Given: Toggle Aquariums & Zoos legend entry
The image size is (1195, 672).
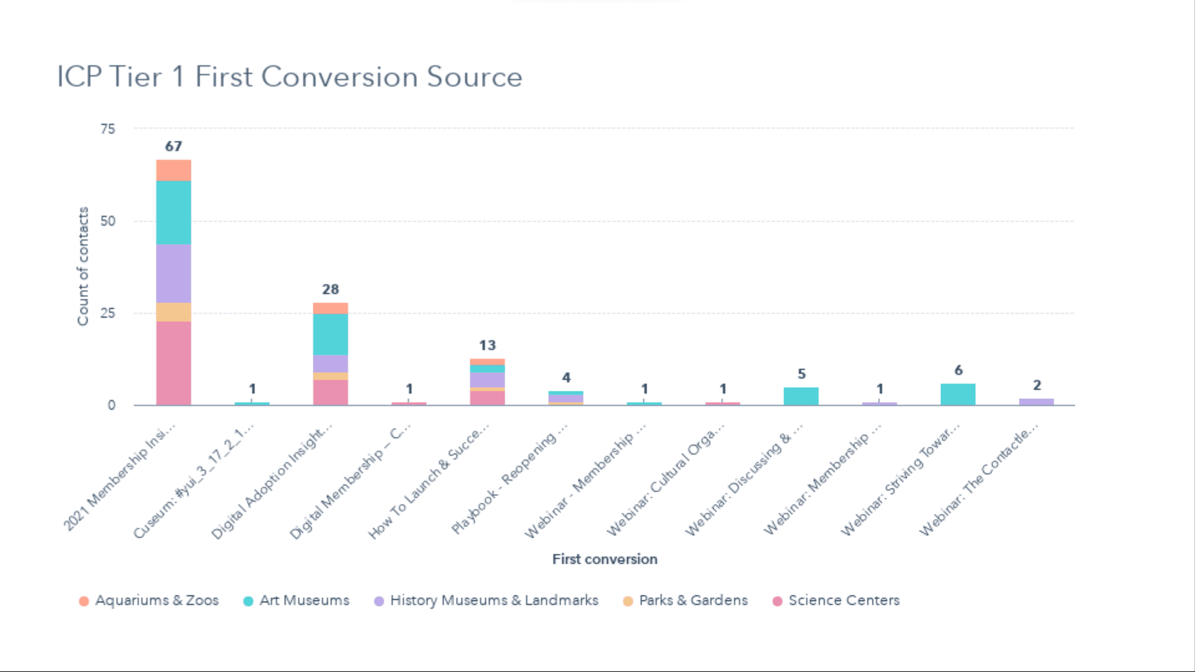Looking at the screenshot, I should coord(149,600).
